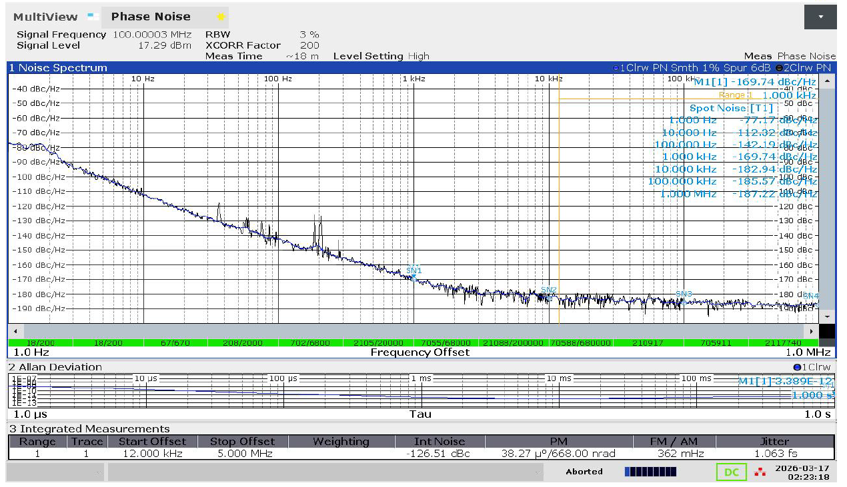Select the Noise Spectrum window title
The height and width of the screenshot is (487, 847).
pyautogui.click(x=57, y=68)
